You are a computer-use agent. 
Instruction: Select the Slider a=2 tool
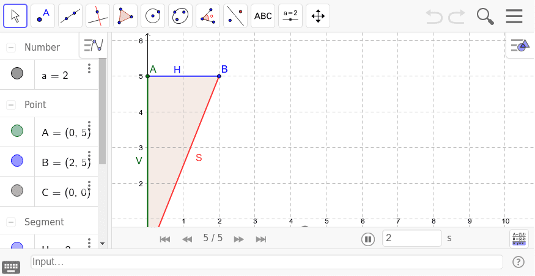pos(290,16)
